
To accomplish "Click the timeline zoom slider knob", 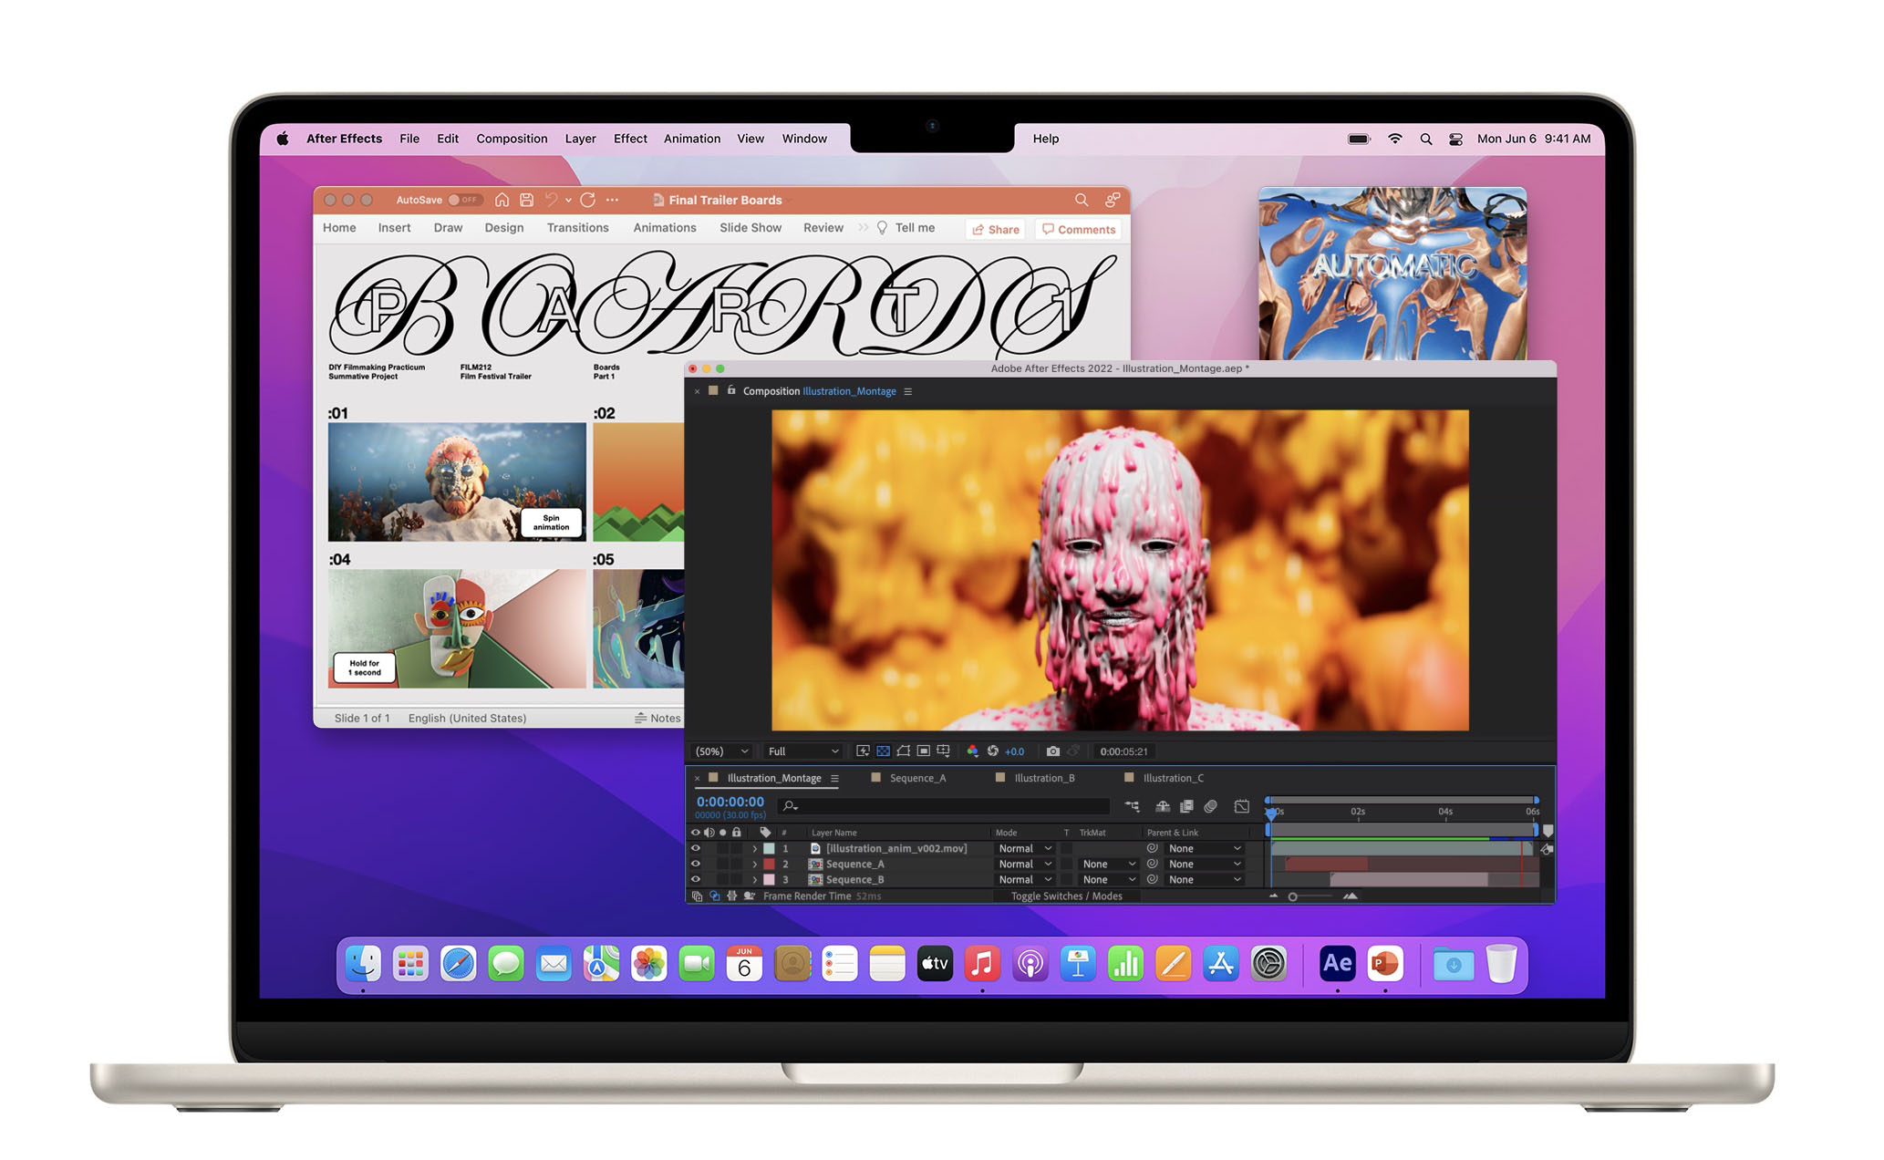I will [1292, 897].
